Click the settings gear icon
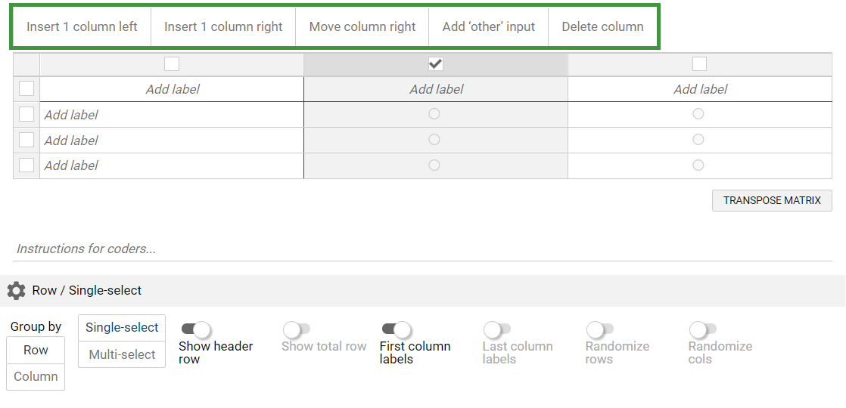 (16, 291)
